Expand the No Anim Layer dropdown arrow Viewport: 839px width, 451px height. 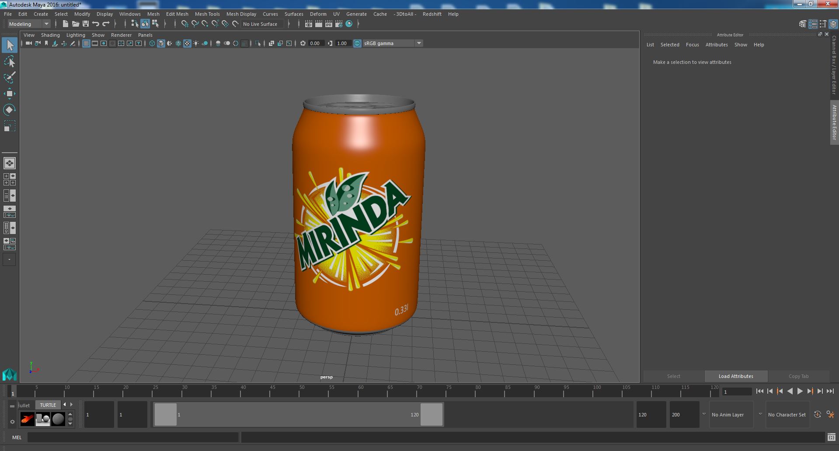(704, 414)
